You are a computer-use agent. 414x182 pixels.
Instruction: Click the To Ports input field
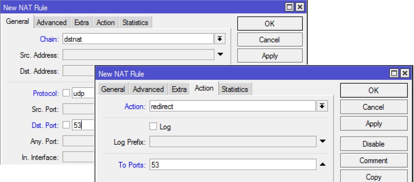[233, 165]
